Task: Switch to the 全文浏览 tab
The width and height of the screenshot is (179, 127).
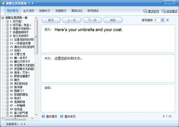Action: point(29,11)
